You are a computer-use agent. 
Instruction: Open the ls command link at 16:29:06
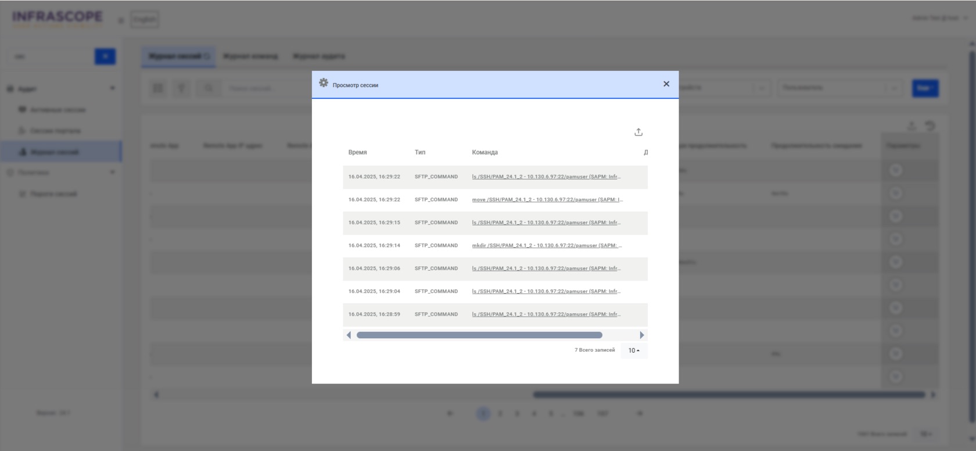click(546, 269)
